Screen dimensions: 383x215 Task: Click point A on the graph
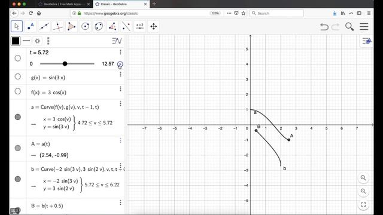[x=289, y=140]
